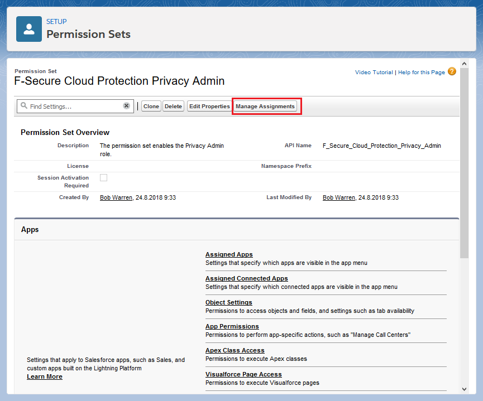Screen dimensions: 483x401
Task: Click the orange help question mark icon
Action: [452, 72]
